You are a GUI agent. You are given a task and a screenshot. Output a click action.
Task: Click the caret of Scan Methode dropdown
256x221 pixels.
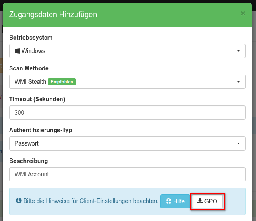(238, 82)
